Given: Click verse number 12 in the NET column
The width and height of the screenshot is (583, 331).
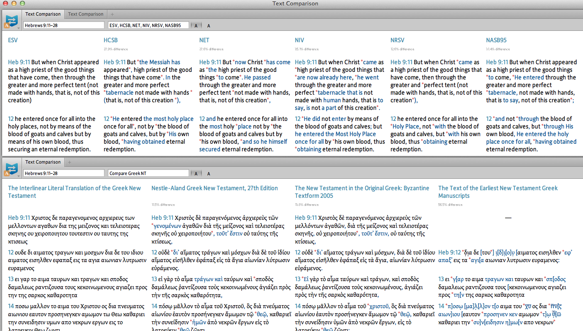Looking at the screenshot, I should click(202, 119).
